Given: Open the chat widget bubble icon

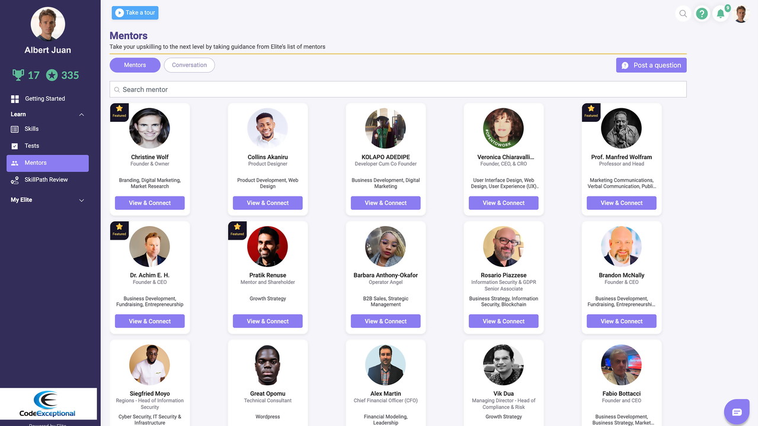Looking at the screenshot, I should click(737, 412).
